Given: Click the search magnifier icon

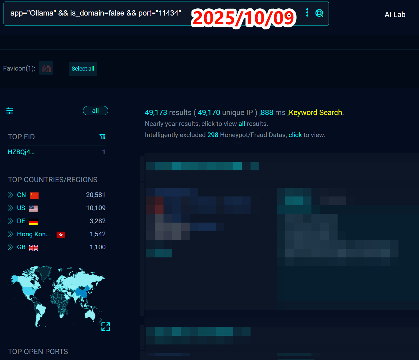Looking at the screenshot, I should pos(319,13).
